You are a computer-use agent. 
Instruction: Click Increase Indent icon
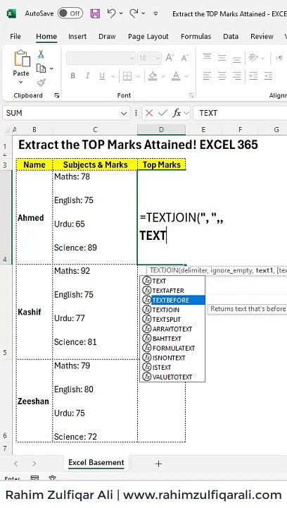coord(268,75)
